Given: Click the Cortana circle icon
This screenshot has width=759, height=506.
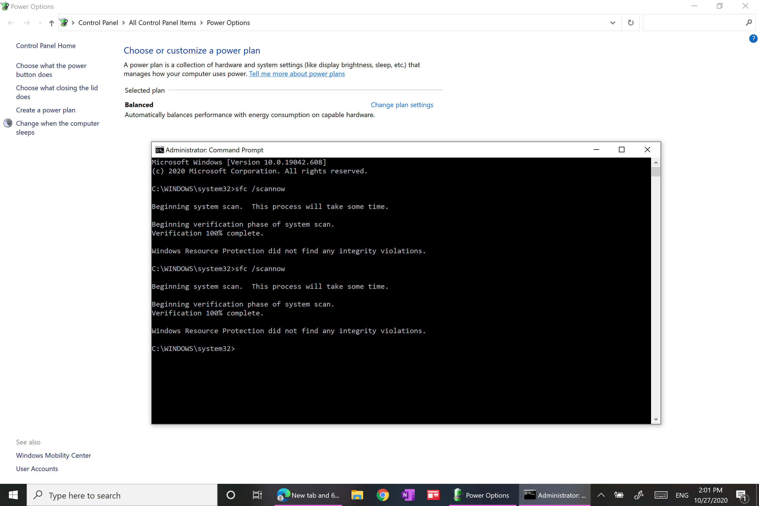Looking at the screenshot, I should pos(231,495).
